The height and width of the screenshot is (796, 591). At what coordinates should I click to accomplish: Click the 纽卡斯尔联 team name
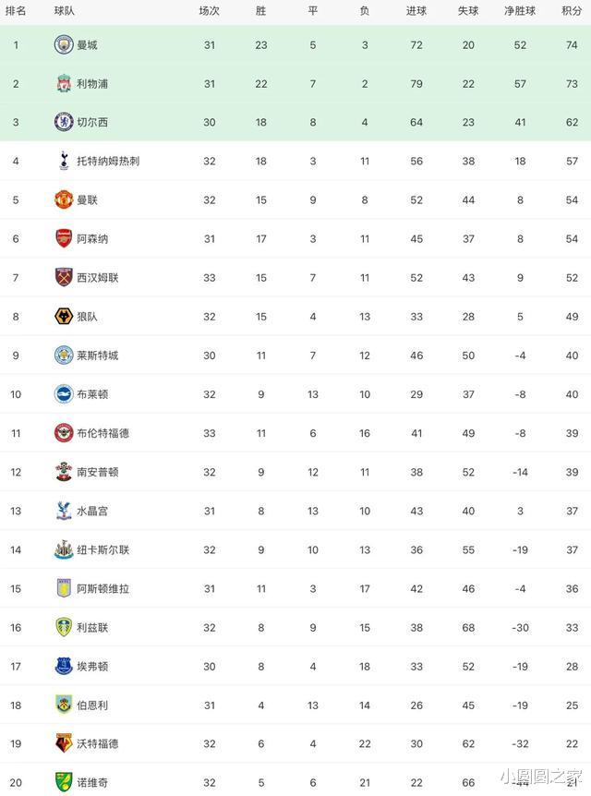(103, 549)
